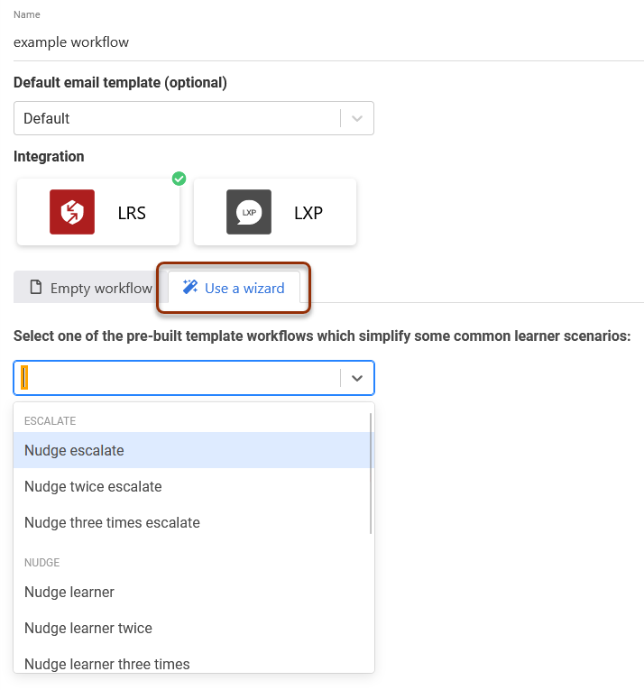Click the workflow Name input field
The height and width of the screenshot is (690, 644).
[328, 42]
